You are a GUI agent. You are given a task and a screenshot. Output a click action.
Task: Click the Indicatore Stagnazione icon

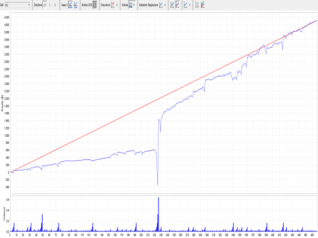tap(161, 5)
